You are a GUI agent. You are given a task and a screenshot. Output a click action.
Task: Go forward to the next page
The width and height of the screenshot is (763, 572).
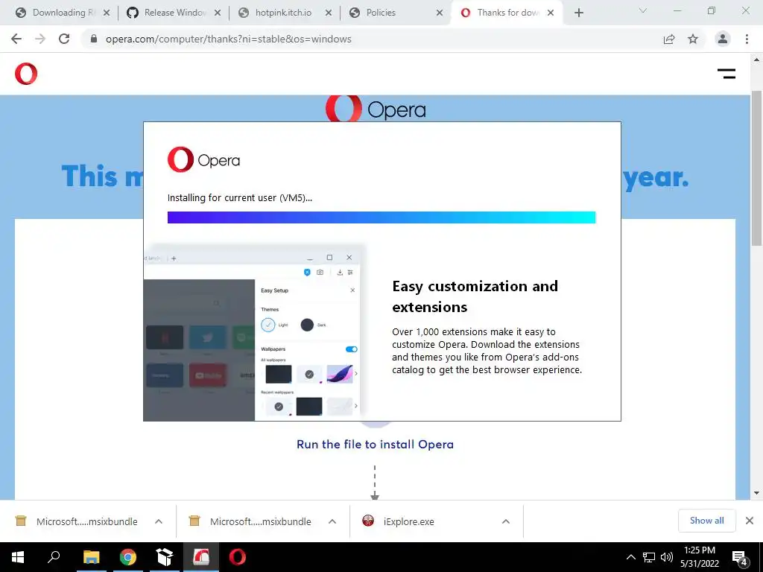[x=40, y=39]
